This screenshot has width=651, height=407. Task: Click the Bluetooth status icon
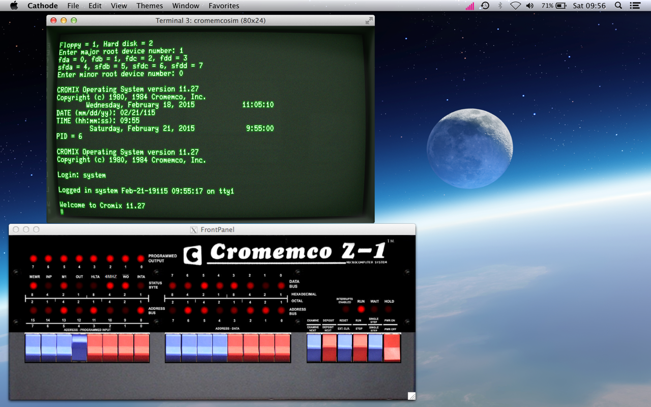tap(500, 6)
